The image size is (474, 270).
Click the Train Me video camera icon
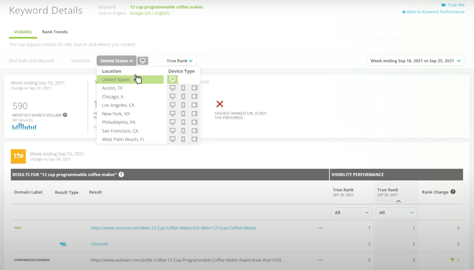pyautogui.click(x=444, y=5)
